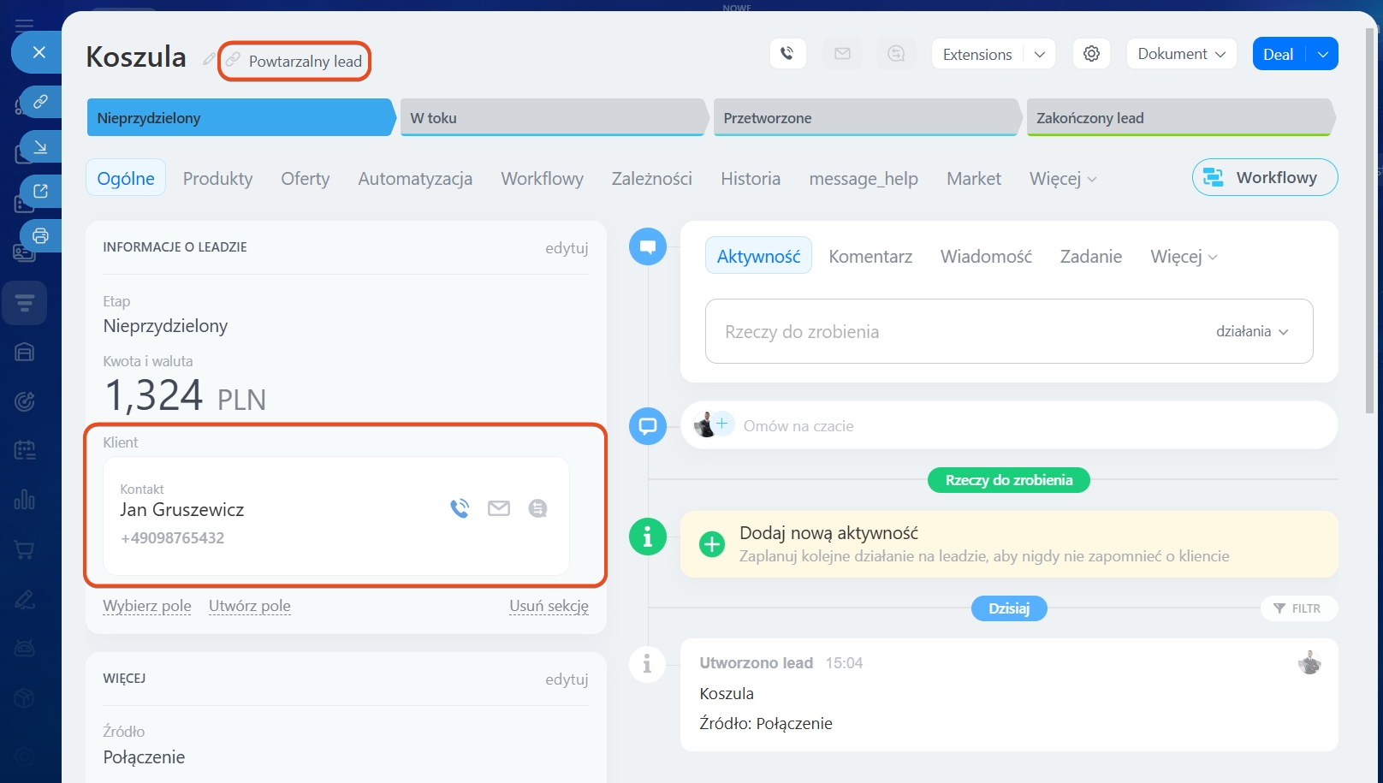Click the Usuń sekcję link
The height and width of the screenshot is (783, 1383).
[x=549, y=606]
